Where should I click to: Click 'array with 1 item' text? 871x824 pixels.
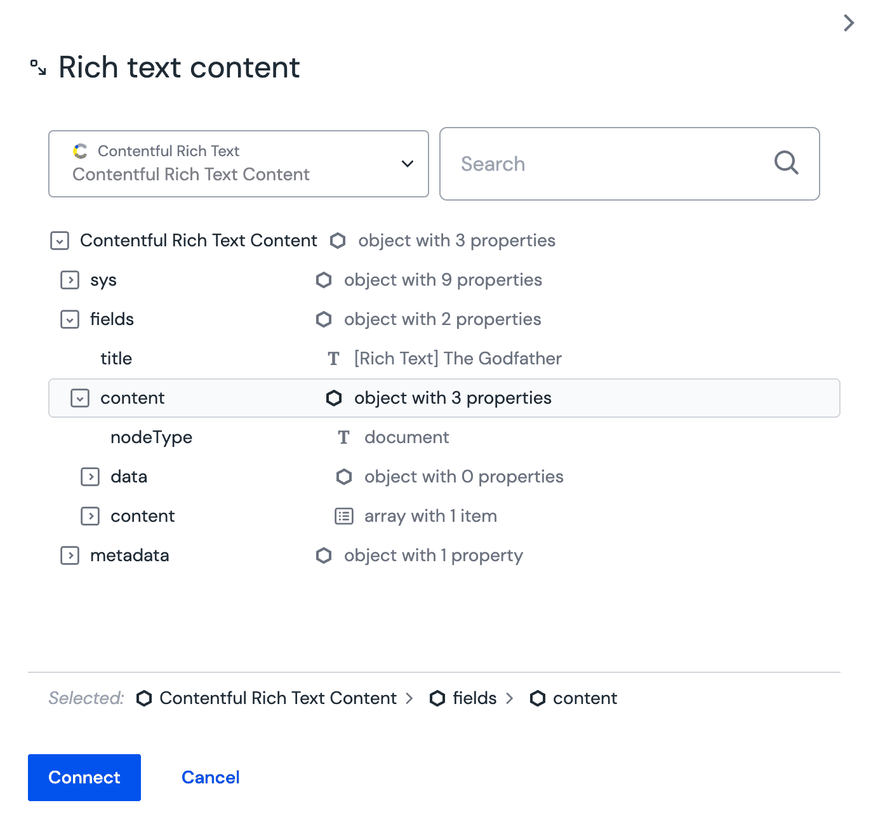coord(430,516)
